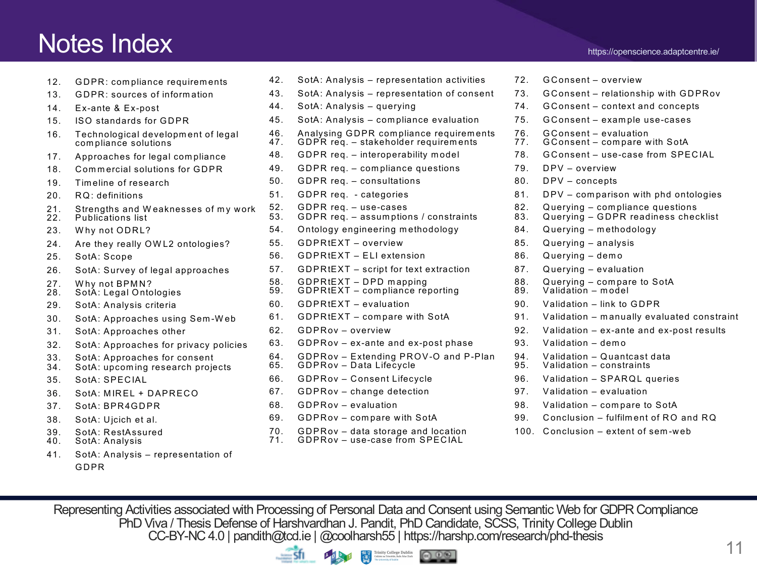Screen dimensions: 757x568
Task: Click 'GConsent – example use-cases'
Action: (617, 120)
